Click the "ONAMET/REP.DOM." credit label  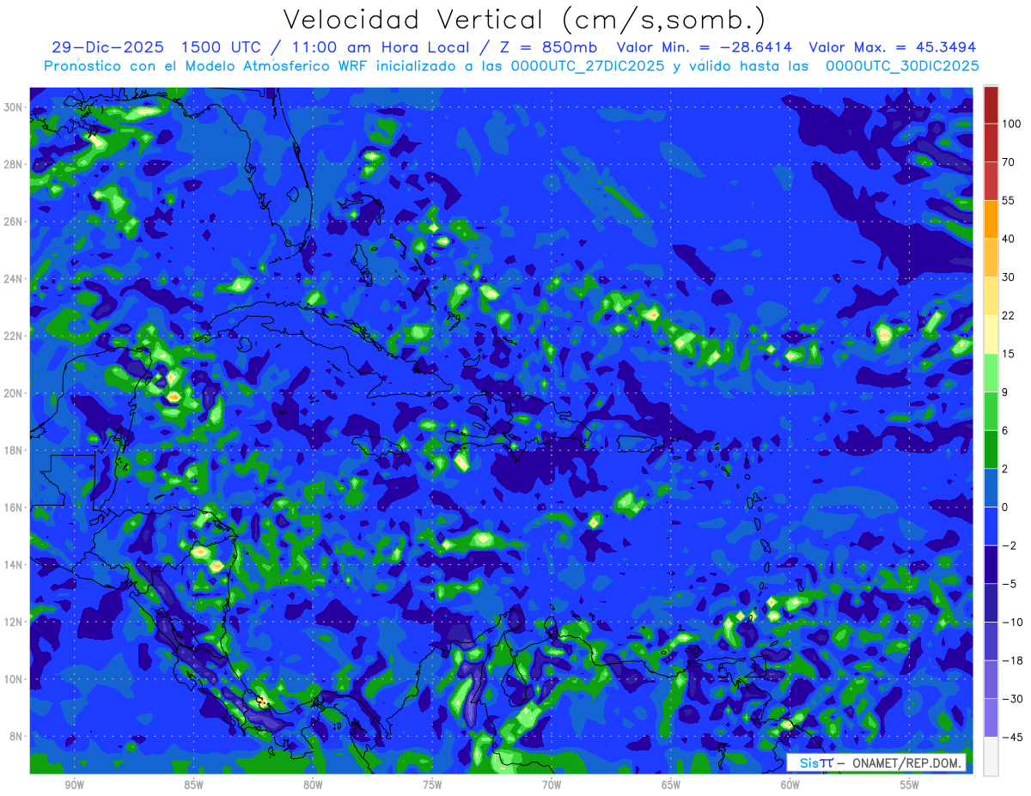click(906, 763)
